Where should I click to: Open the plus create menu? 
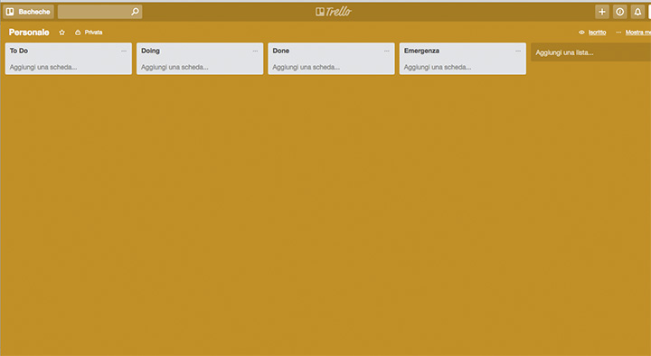pos(602,12)
